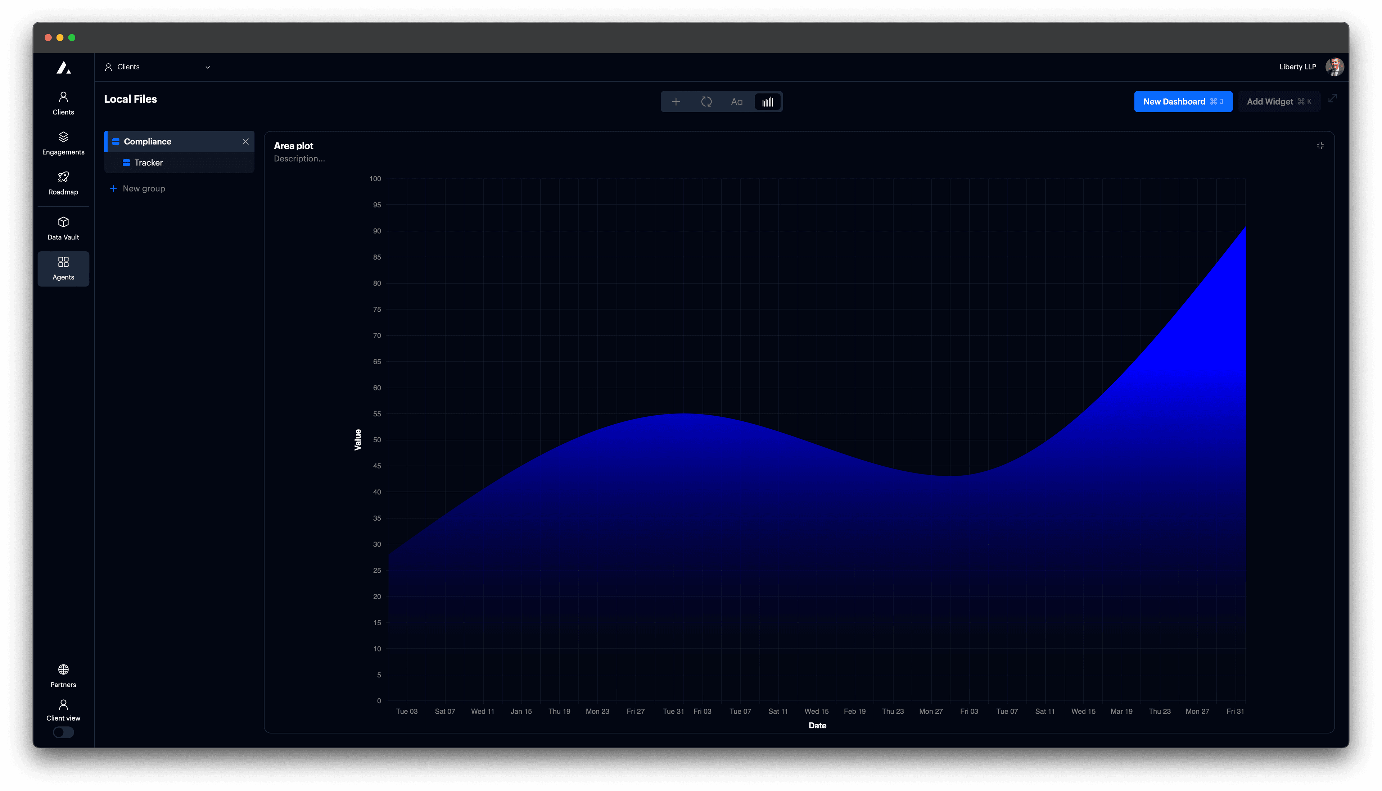Expand the Compliance group

tap(116, 141)
